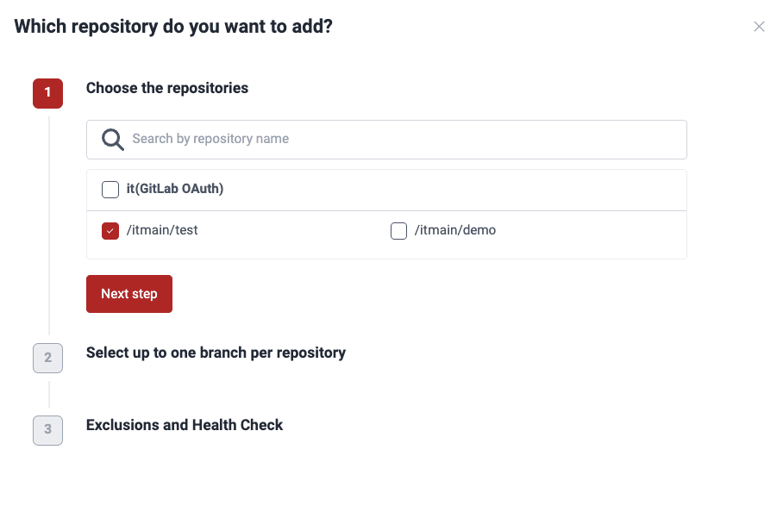Select the red step 1 badge

pos(48,93)
